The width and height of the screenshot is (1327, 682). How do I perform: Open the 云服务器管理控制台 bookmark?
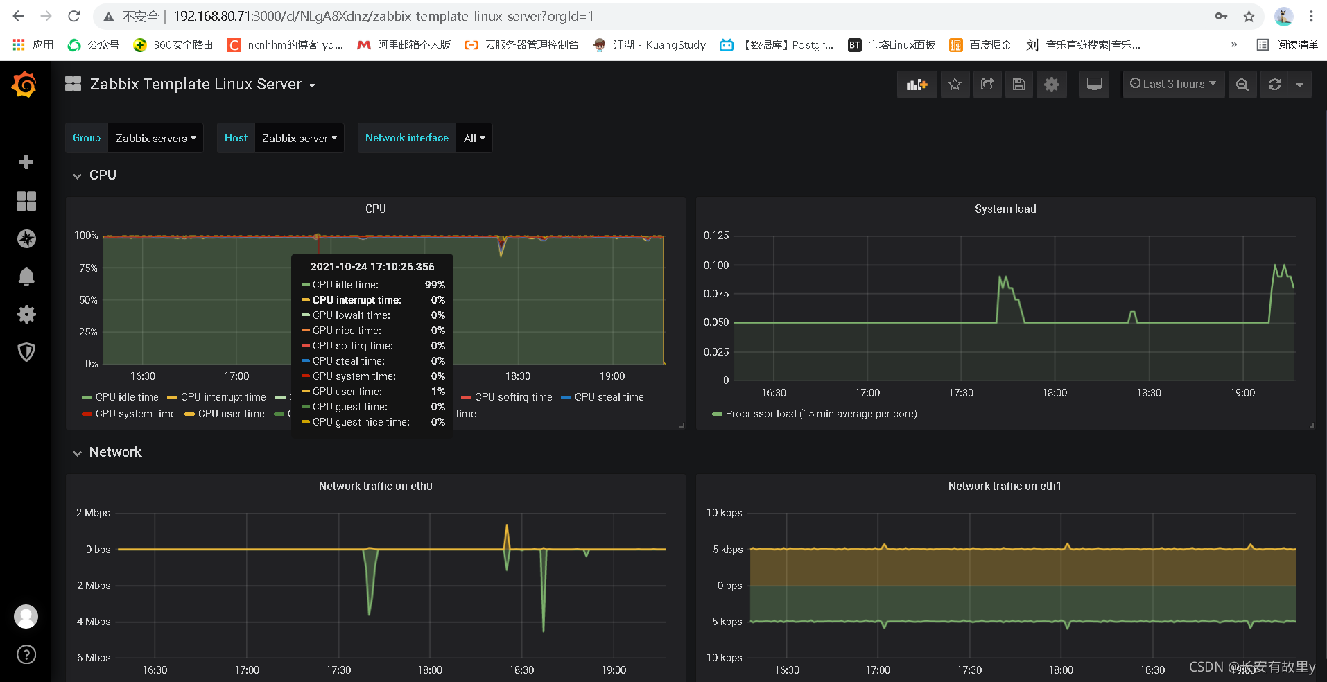tap(521, 45)
